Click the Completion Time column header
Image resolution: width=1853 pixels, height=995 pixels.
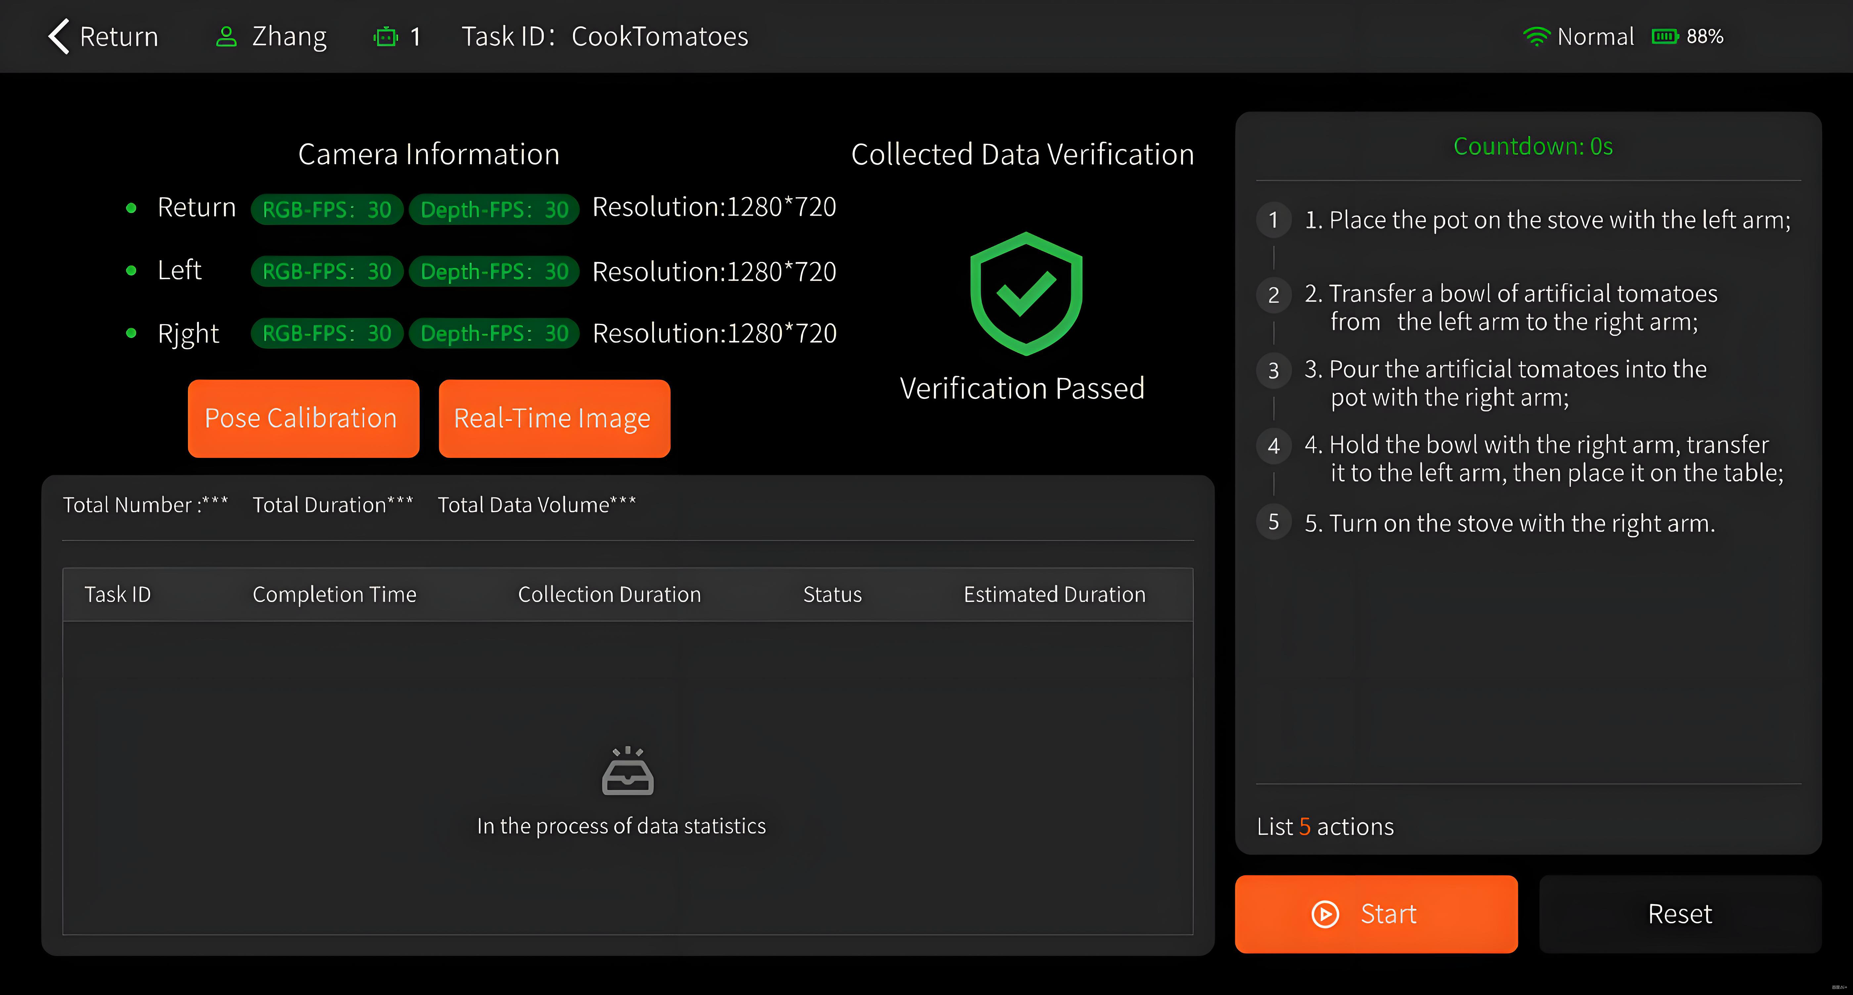[335, 594]
